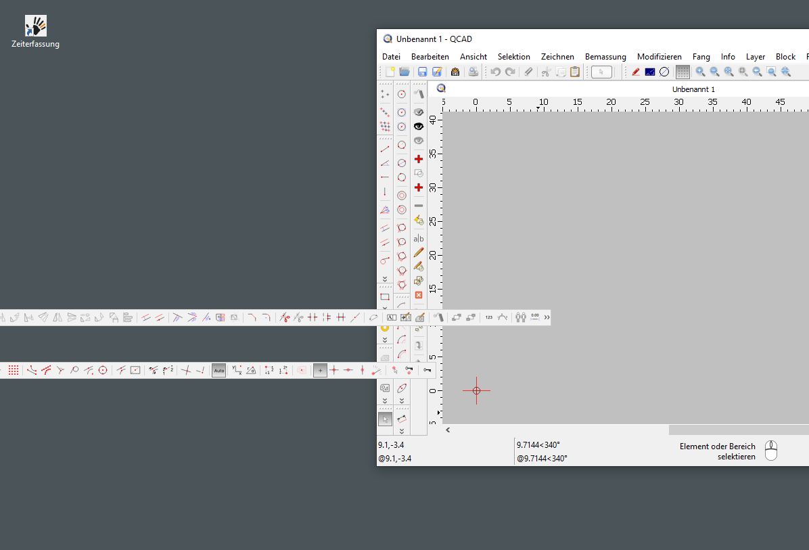809x550 pixels.
Task: Click the snap to grid dots icon
Action: click(x=13, y=370)
